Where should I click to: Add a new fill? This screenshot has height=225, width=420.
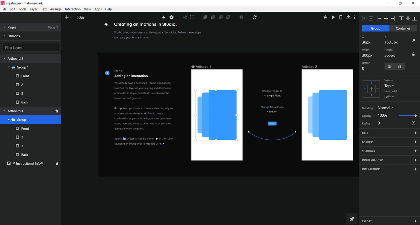415,133
